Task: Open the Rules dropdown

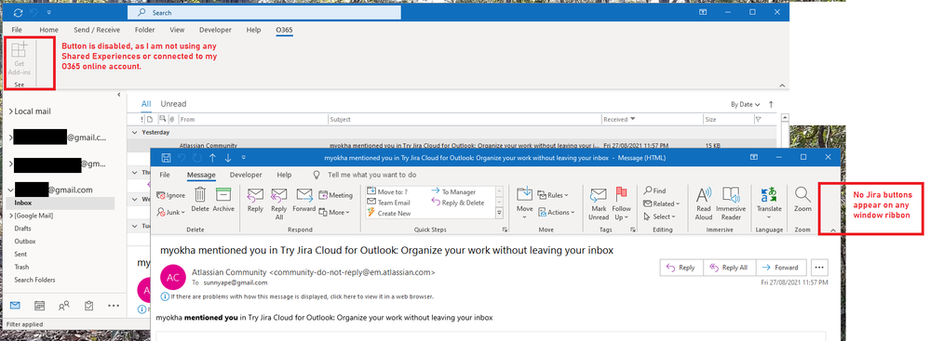Action: pos(553,195)
